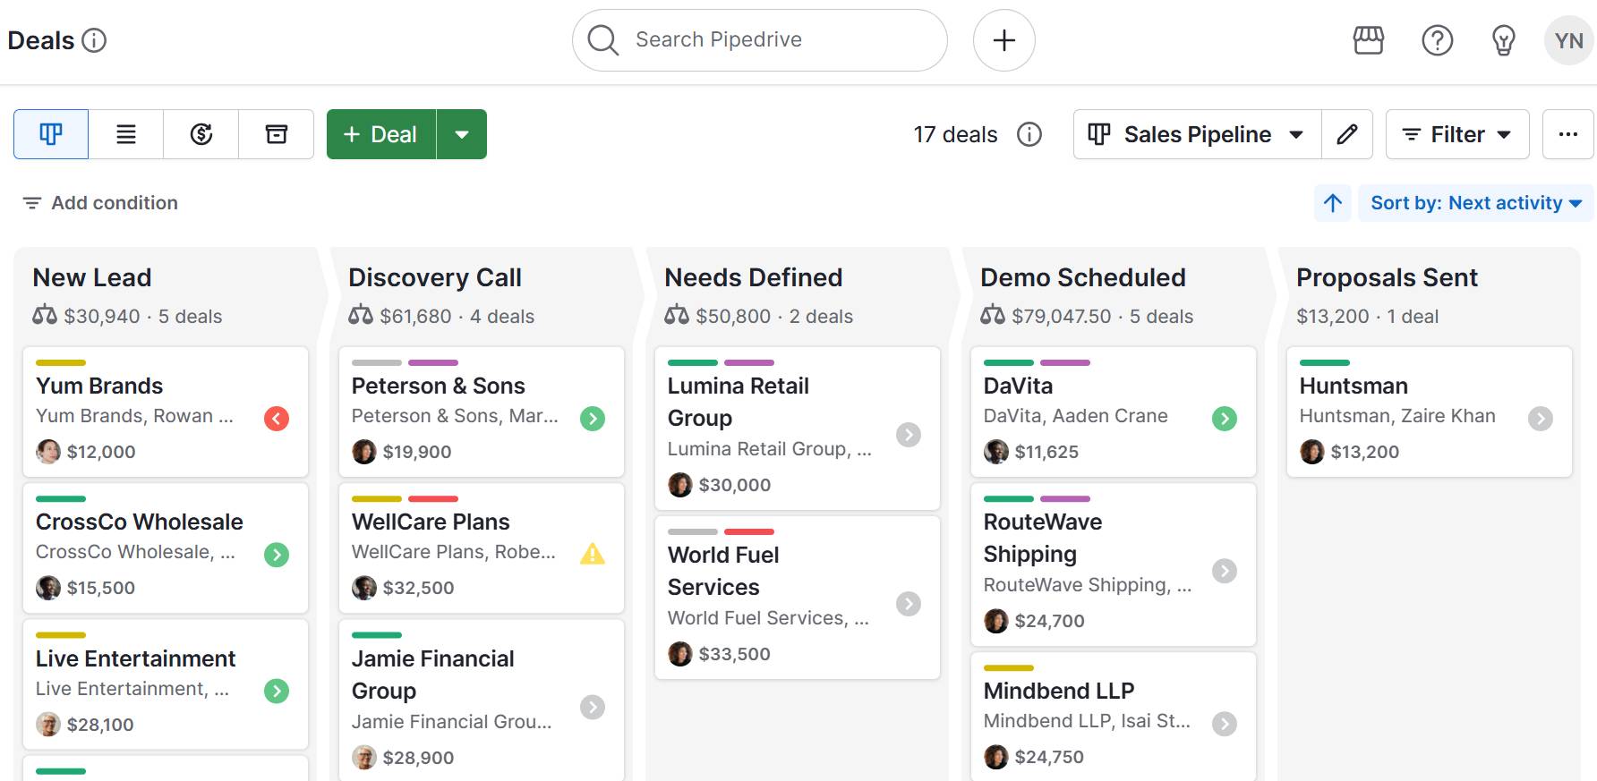Click DaVita, Aaden Crane contact text
The image size is (1597, 781).
1076,416
